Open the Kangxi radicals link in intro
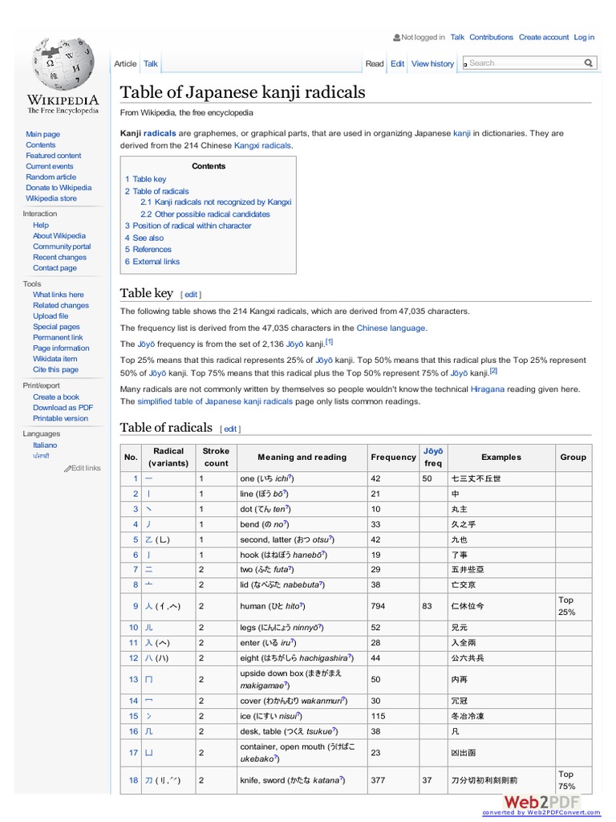Image resolution: width=616 pixels, height=822 pixels. tap(262, 146)
